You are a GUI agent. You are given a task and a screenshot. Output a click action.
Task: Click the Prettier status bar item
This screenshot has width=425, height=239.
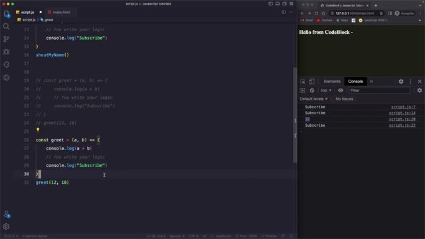point(270,236)
